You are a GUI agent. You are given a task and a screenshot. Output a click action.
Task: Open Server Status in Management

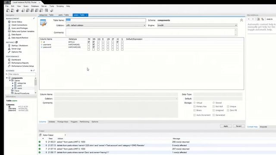(17, 22)
